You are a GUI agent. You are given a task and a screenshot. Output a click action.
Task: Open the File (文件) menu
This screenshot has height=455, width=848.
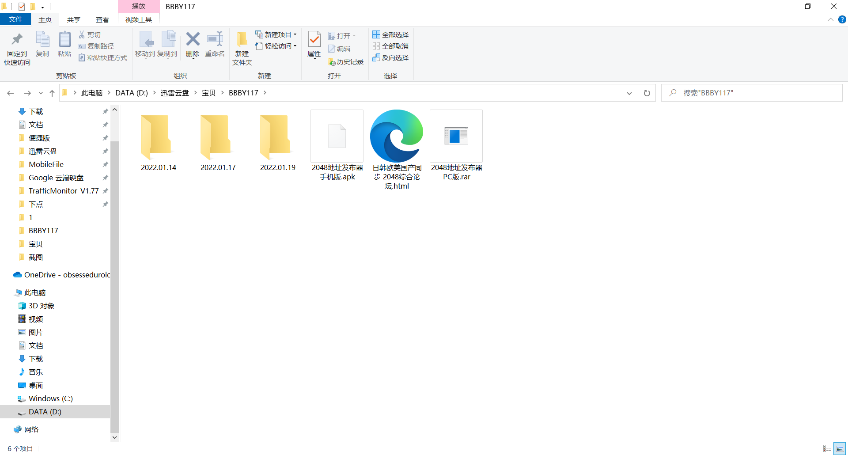coord(15,19)
